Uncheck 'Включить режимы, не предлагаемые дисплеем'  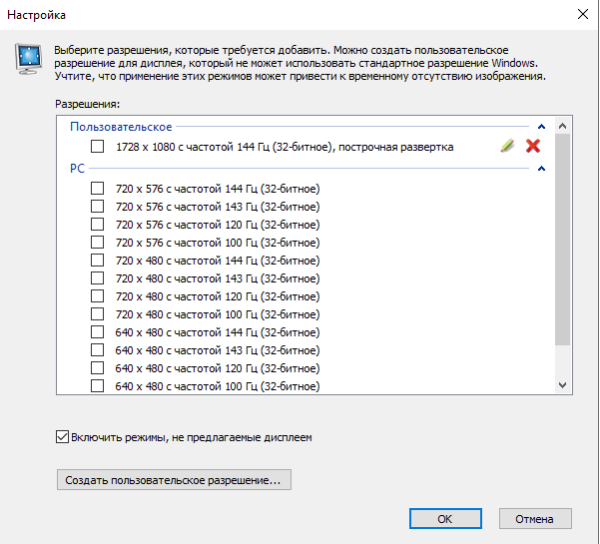(x=62, y=437)
